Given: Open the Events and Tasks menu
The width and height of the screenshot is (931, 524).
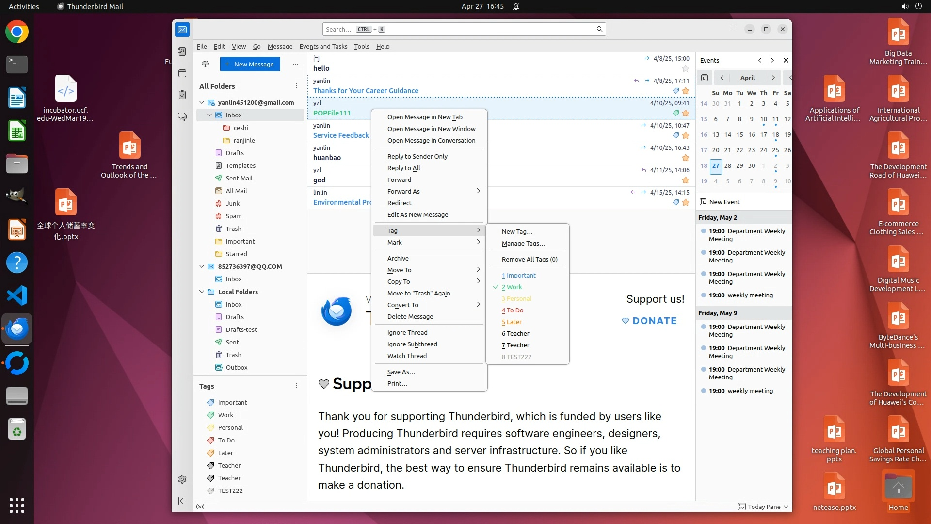Looking at the screenshot, I should tap(323, 46).
